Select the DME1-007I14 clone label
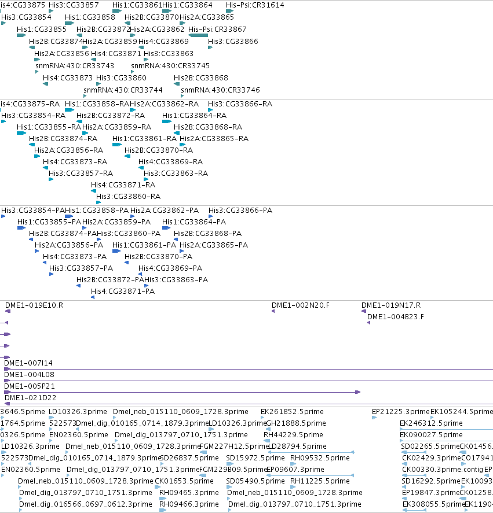Image resolution: width=493 pixels, height=513 pixels. tap(28, 363)
